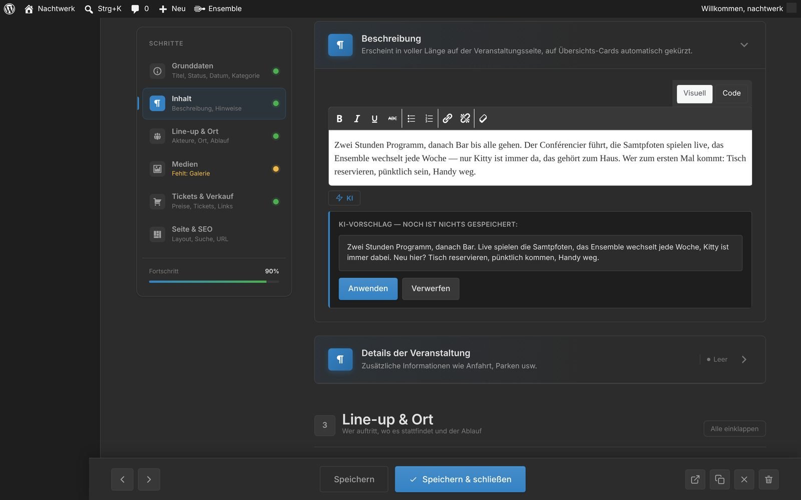Open the Ensemble admin bar item
801x500 pixels.
[218, 8]
